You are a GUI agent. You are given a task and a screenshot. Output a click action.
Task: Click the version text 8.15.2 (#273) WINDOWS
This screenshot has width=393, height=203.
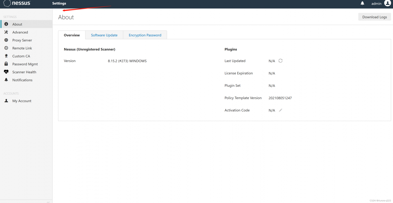coord(127,61)
